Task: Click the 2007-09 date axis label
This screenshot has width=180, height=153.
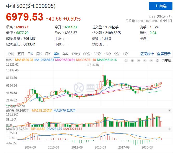Action: point(30,147)
